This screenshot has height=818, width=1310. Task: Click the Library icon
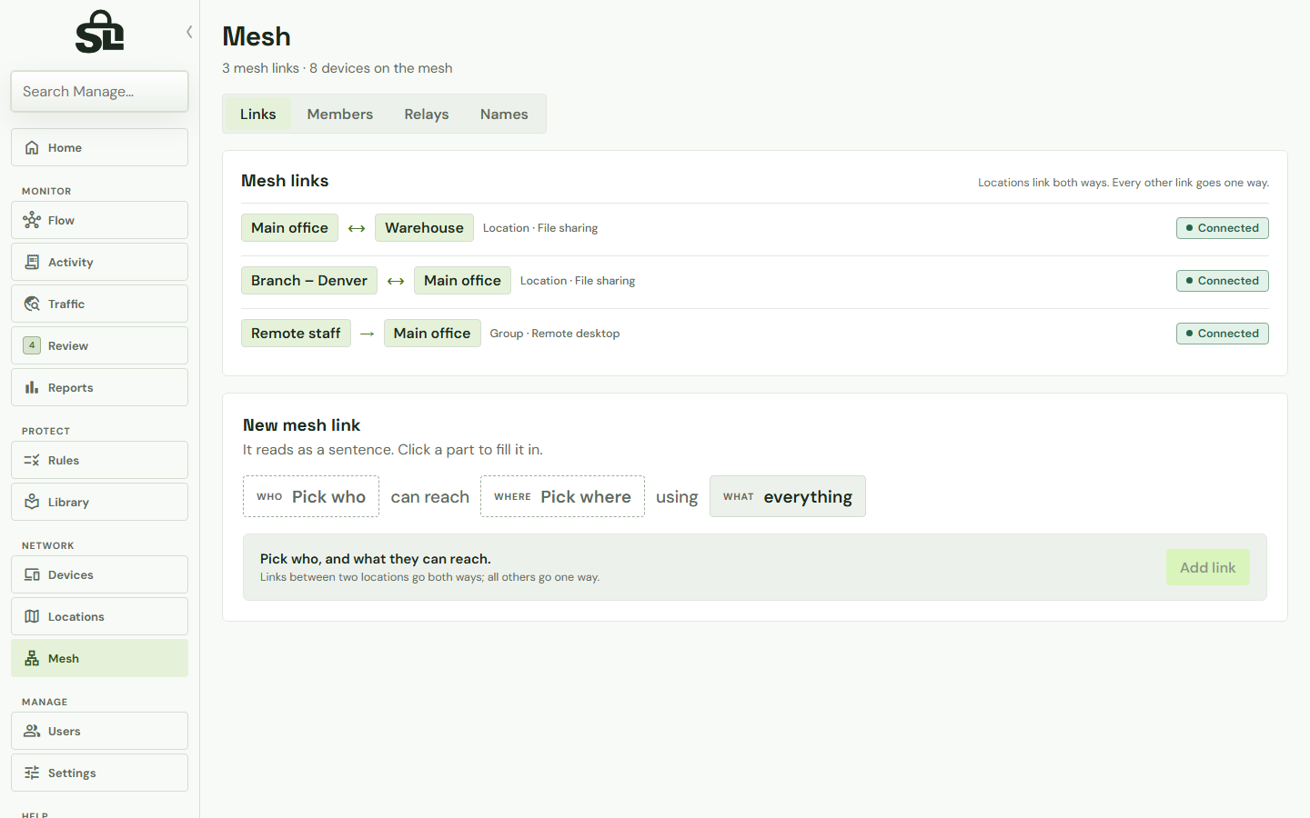[x=32, y=502]
